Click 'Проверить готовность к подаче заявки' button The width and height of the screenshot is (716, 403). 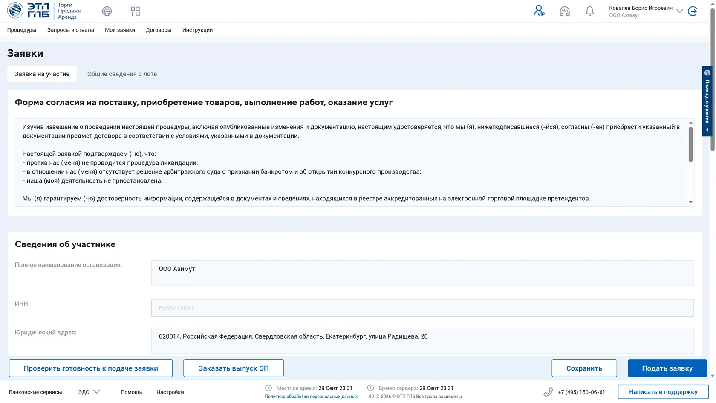click(x=91, y=368)
